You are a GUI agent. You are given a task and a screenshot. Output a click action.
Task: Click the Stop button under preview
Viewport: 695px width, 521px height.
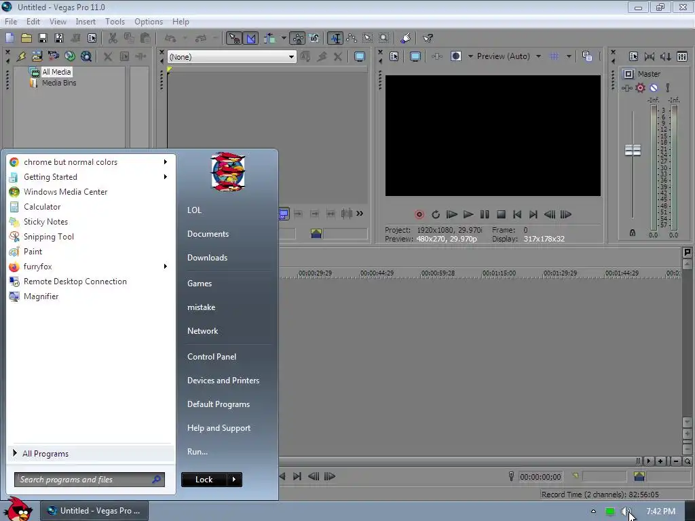point(501,214)
